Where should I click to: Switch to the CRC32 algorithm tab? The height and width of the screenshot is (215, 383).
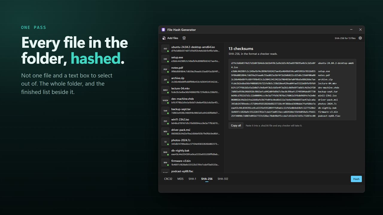tap(168, 179)
